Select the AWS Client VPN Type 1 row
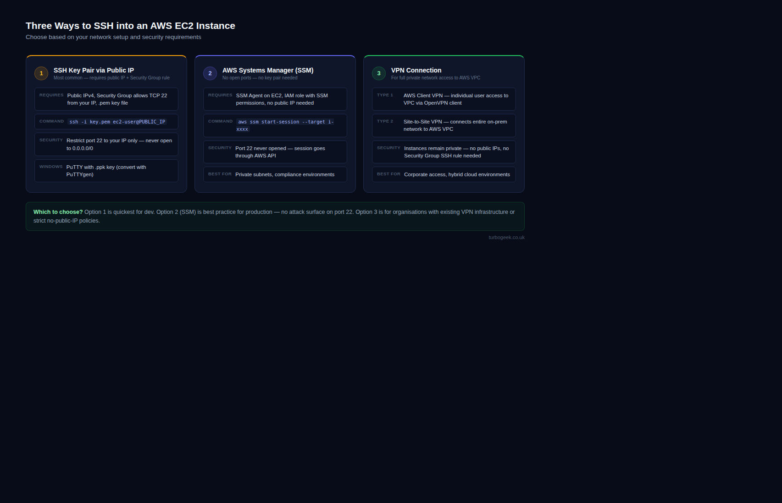The image size is (782, 503). coord(444,99)
